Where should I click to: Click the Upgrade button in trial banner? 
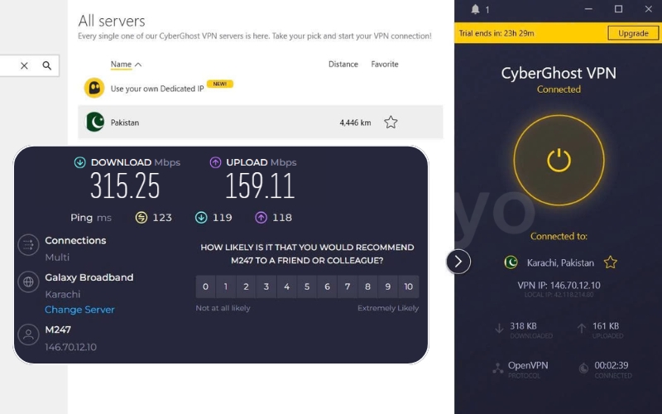(633, 33)
